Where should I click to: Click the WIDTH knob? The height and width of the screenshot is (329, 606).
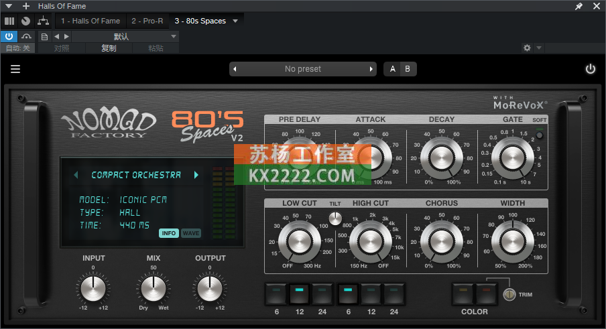[x=512, y=242]
